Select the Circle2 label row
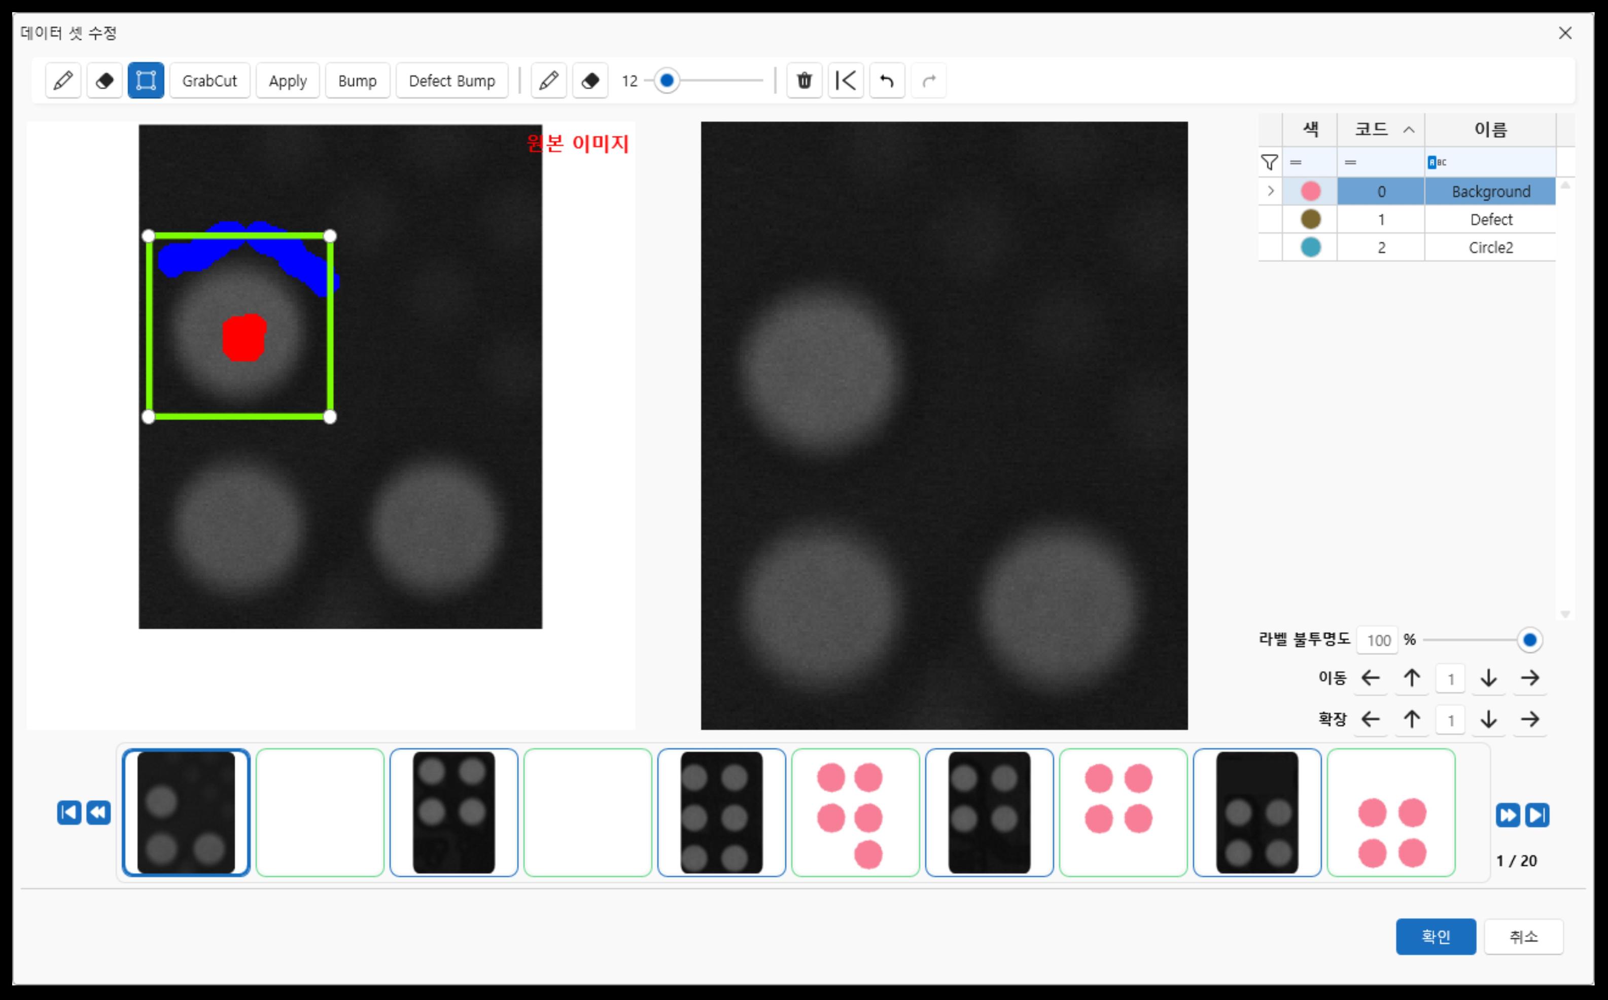 1490,247
